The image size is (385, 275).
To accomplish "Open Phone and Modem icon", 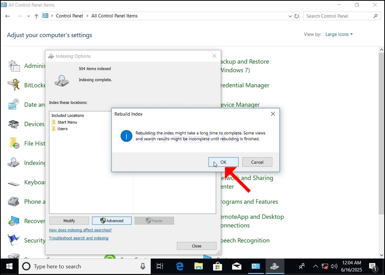I will click(14, 201).
